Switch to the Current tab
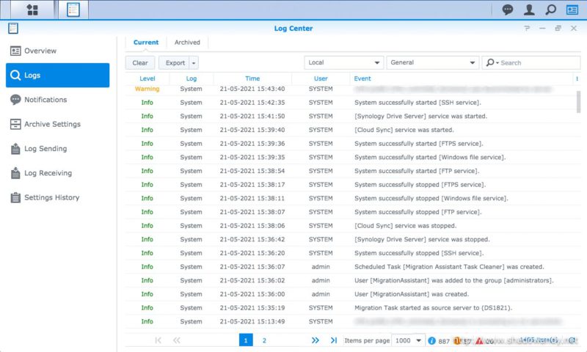587x352 pixels. coord(145,43)
